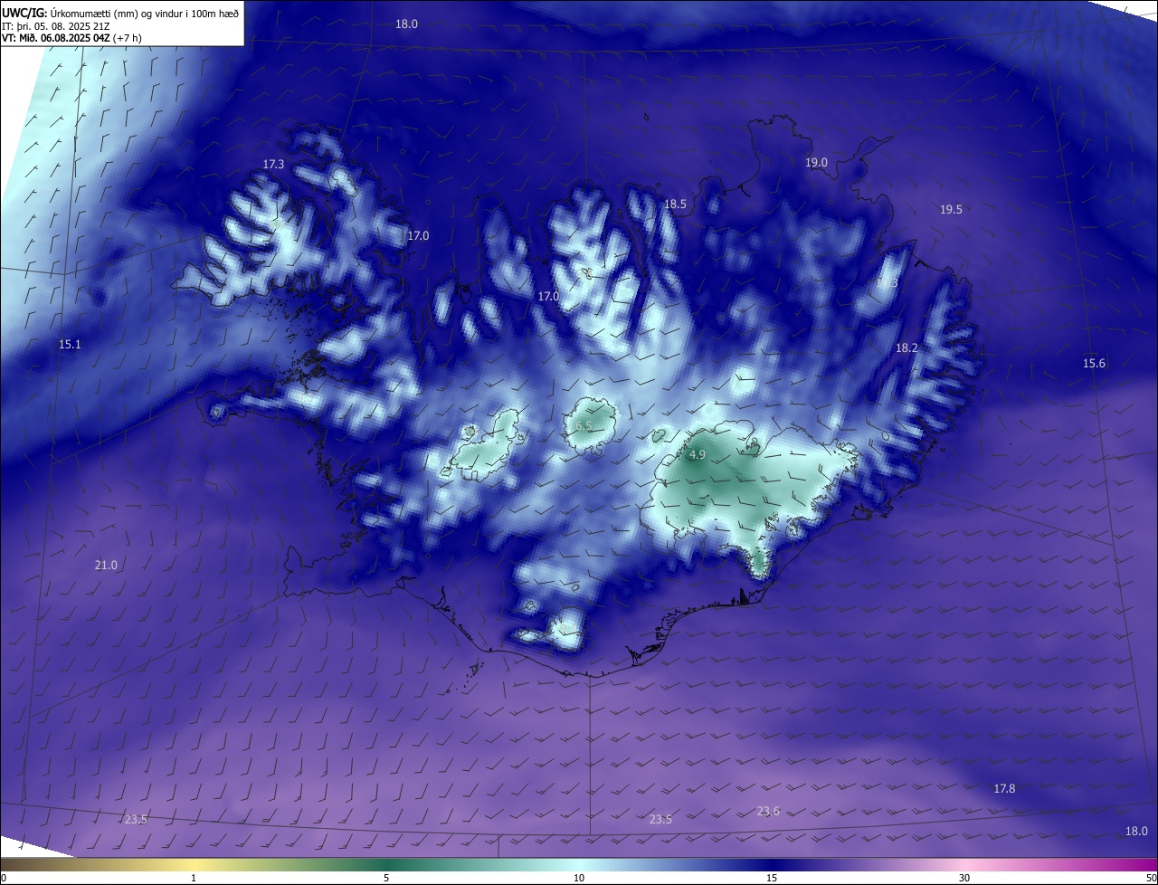Click the 17.3 value label on the map
The width and height of the screenshot is (1158, 885).
tap(274, 165)
